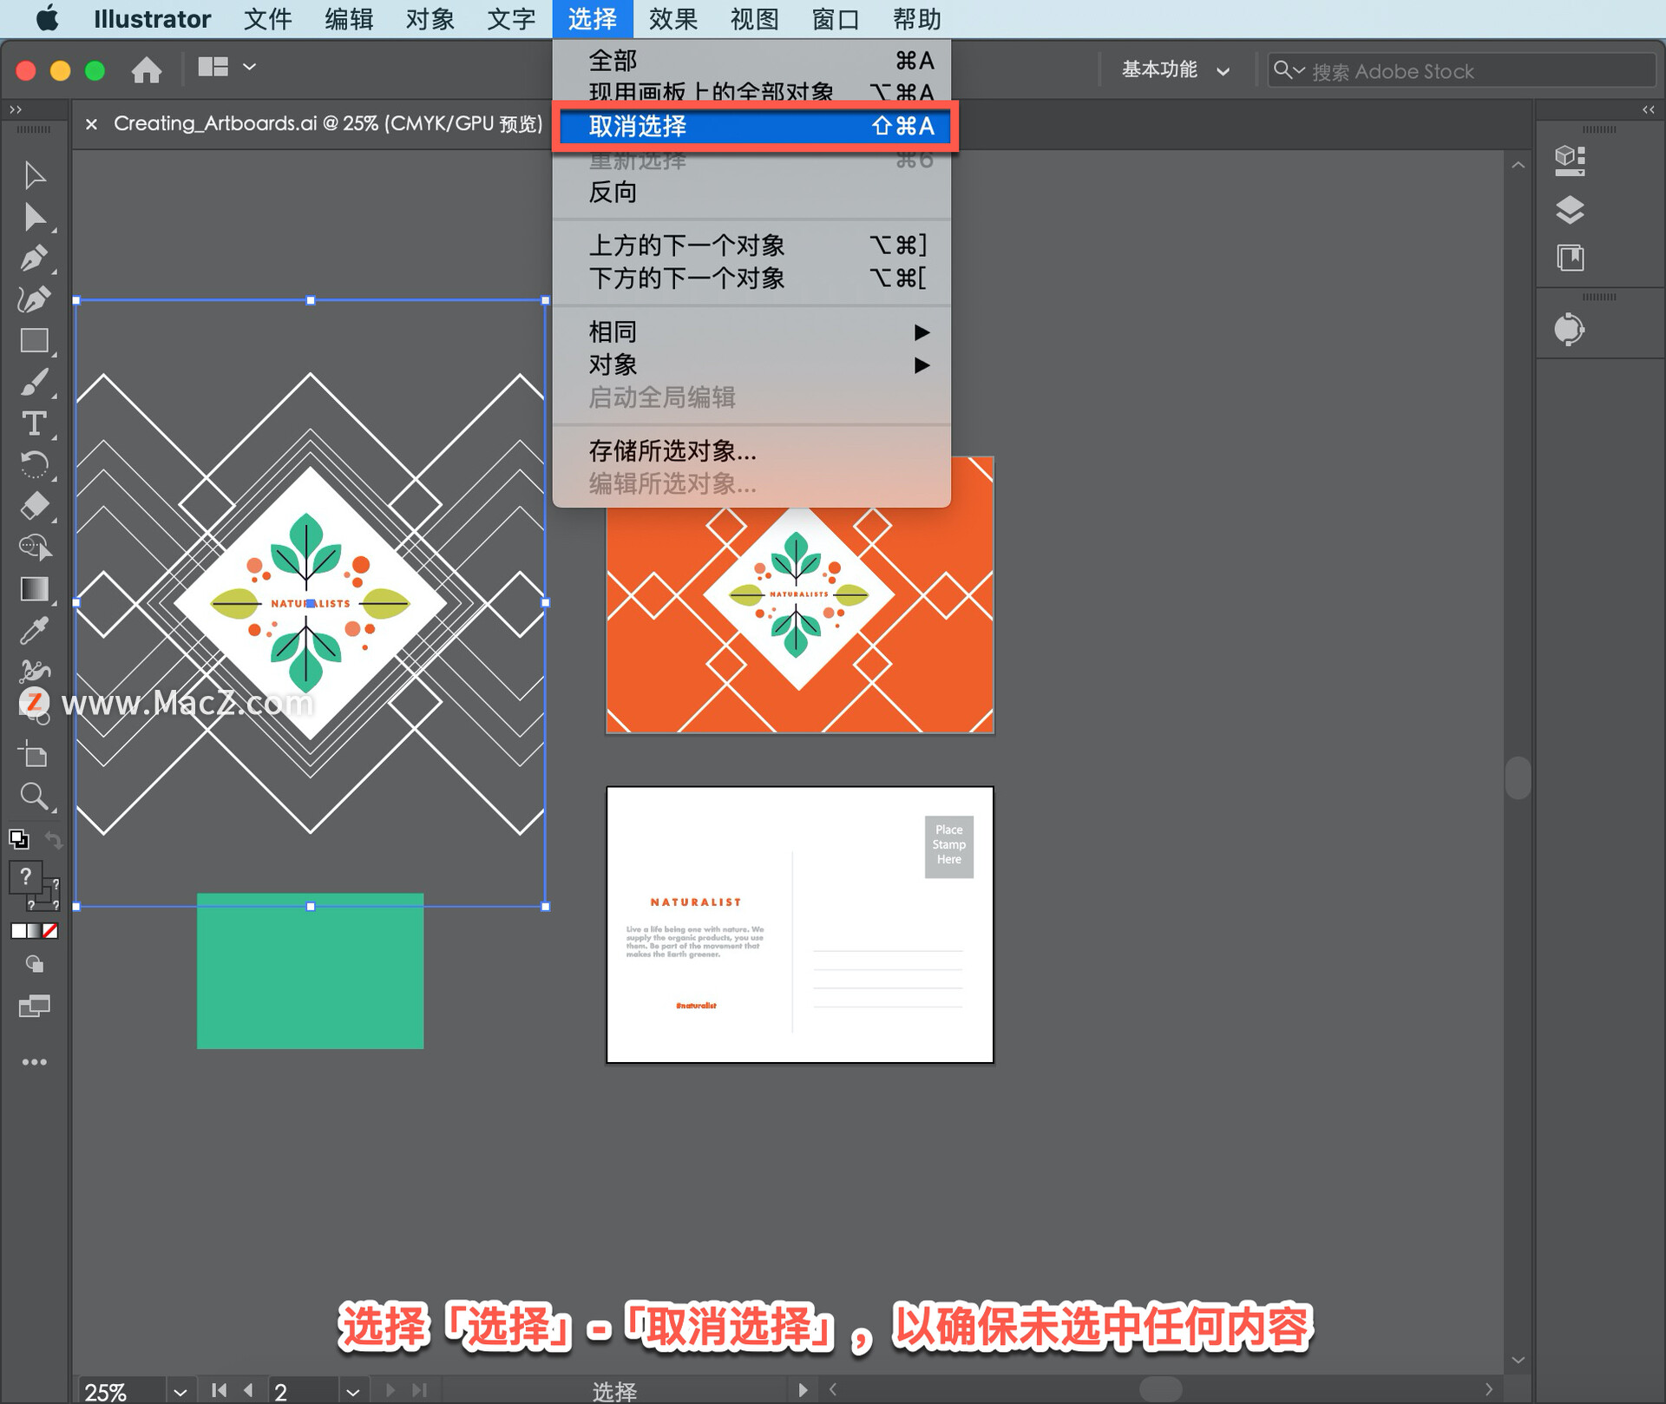This screenshot has width=1666, height=1404.
Task: Open the Layers panel icon
Action: 1570,209
